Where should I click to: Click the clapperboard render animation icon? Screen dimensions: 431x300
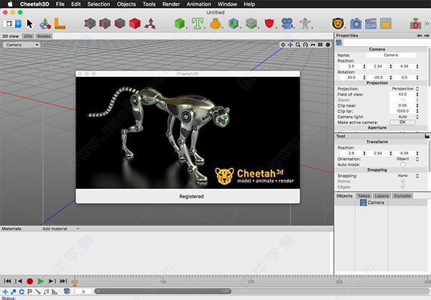pos(371,24)
